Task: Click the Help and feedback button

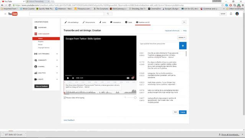Action: click(x=42, y=86)
